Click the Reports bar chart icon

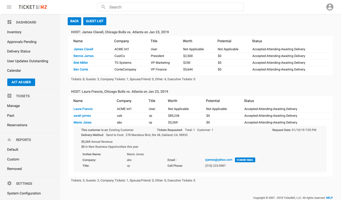[x=10, y=140]
